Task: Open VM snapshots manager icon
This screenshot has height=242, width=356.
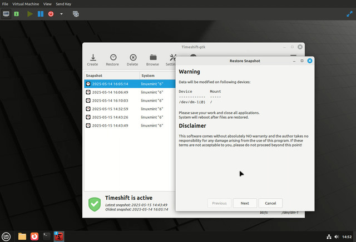Action: (76, 14)
